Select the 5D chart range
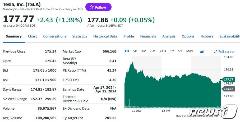 135,51
